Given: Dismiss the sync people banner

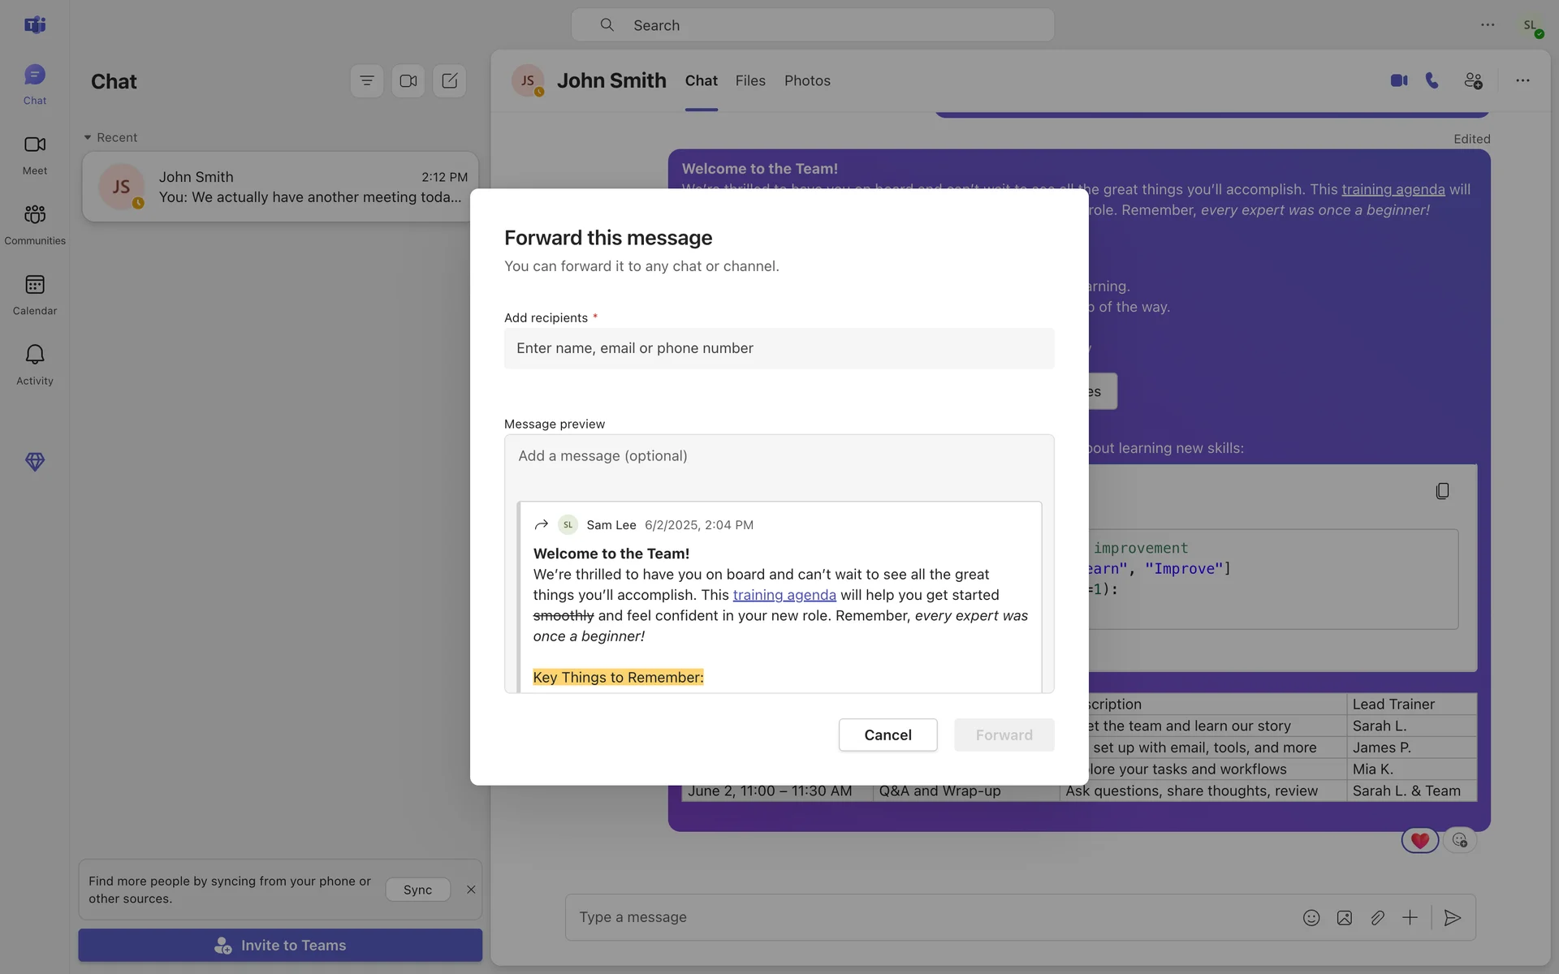Looking at the screenshot, I should (x=471, y=890).
